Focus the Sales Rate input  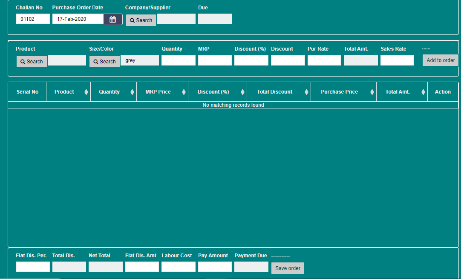(x=397, y=60)
